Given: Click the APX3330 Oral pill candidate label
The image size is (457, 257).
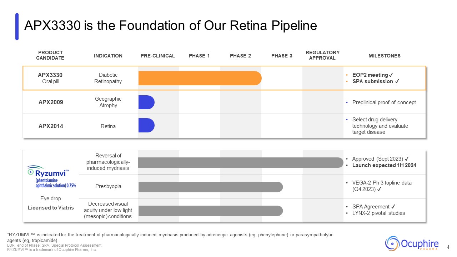Looking at the screenshot, I should (x=50, y=78).
